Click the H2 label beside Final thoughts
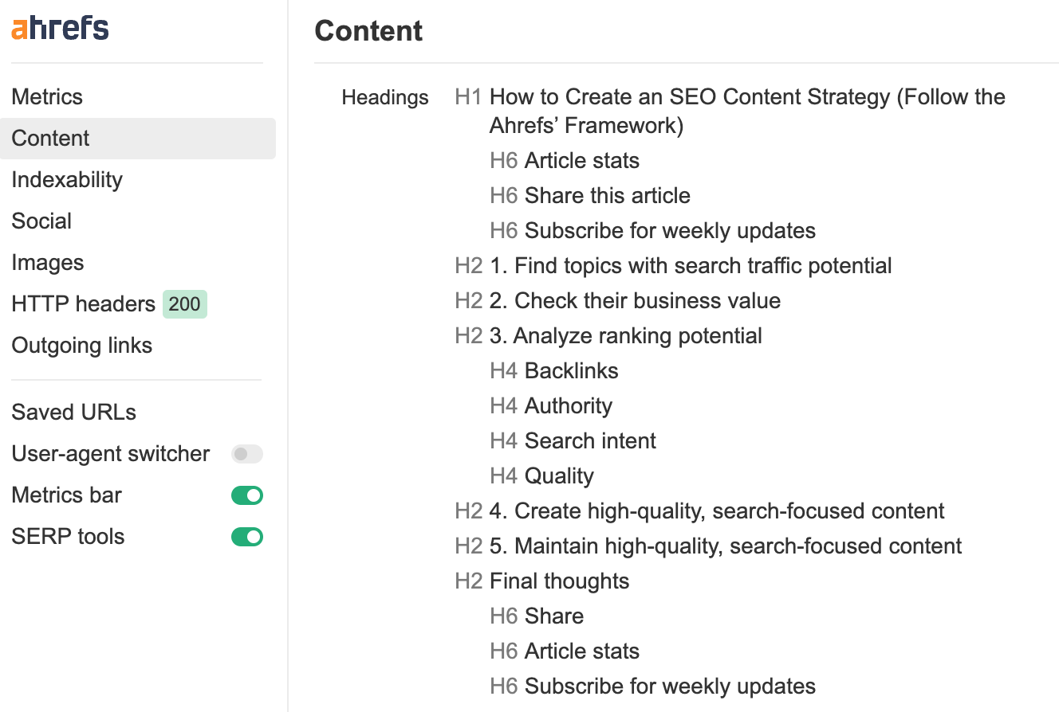This screenshot has width=1059, height=712. click(469, 581)
